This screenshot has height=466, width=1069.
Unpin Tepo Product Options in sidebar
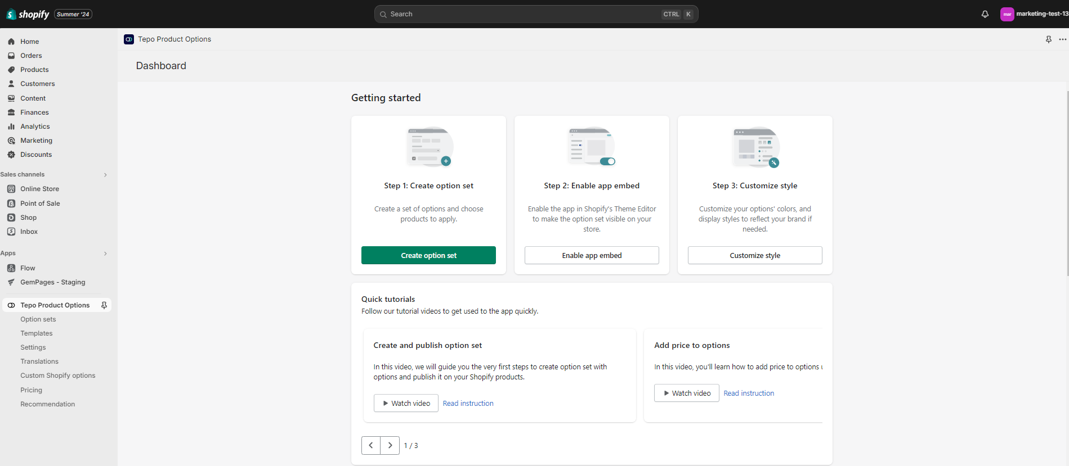coord(104,305)
